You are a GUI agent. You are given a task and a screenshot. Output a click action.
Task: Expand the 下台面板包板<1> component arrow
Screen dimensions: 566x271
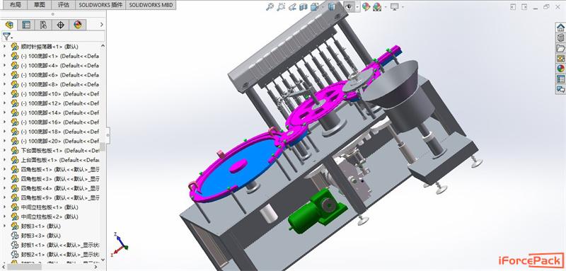(x=4, y=150)
